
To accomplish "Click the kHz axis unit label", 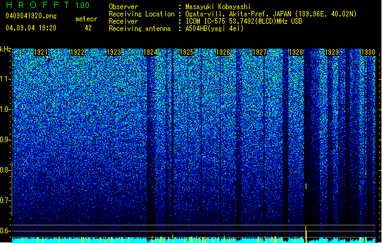I will point(5,49).
